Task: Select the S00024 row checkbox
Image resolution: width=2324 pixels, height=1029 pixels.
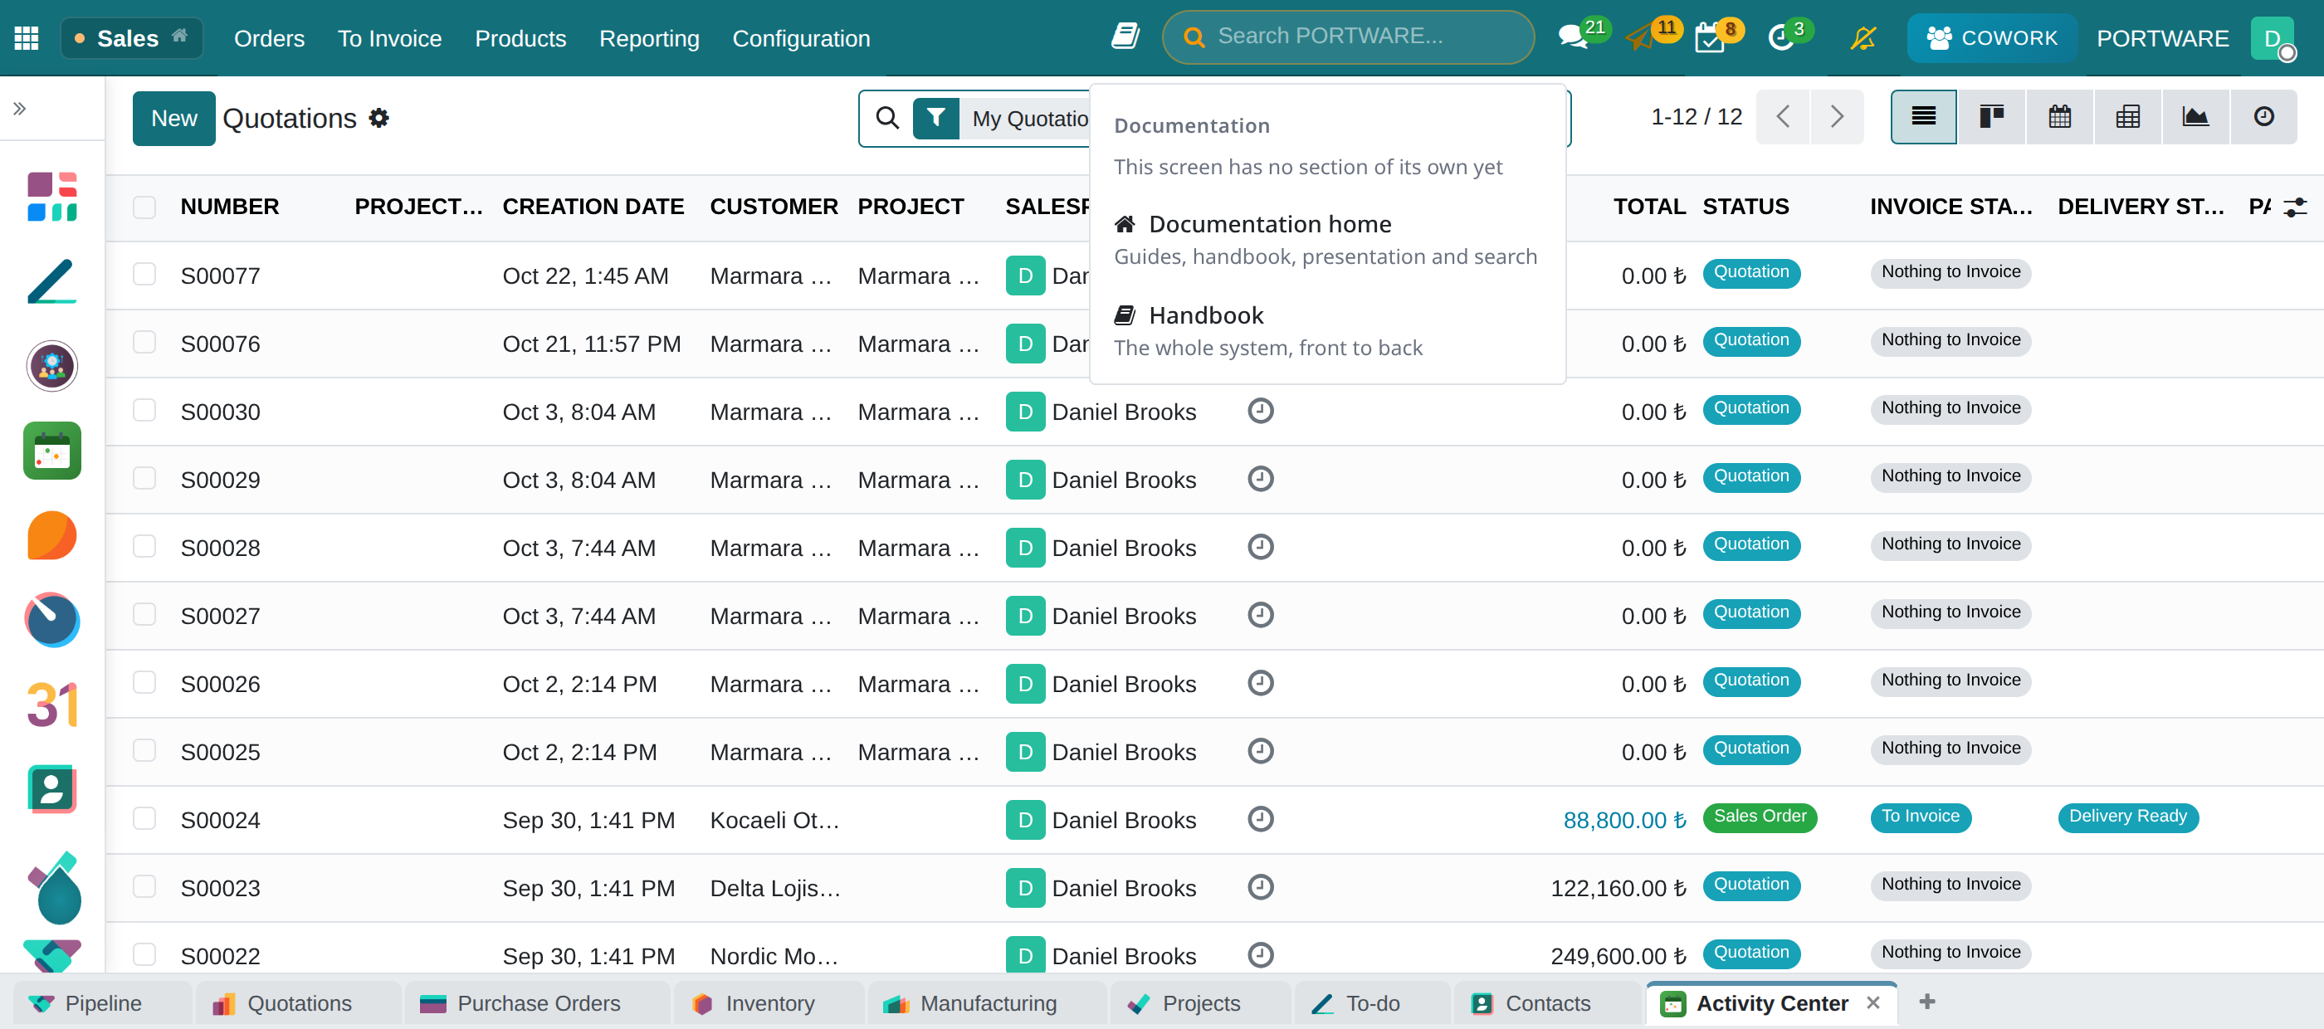Action: pos(144,818)
